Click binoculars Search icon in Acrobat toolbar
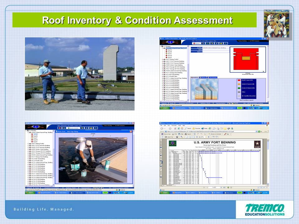The image size is (299, 224). point(188,134)
